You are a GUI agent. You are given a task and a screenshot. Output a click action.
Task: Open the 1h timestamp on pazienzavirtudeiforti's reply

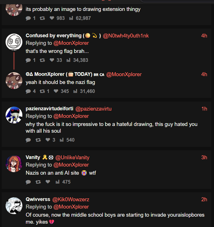pyautogui.click(x=204, y=109)
